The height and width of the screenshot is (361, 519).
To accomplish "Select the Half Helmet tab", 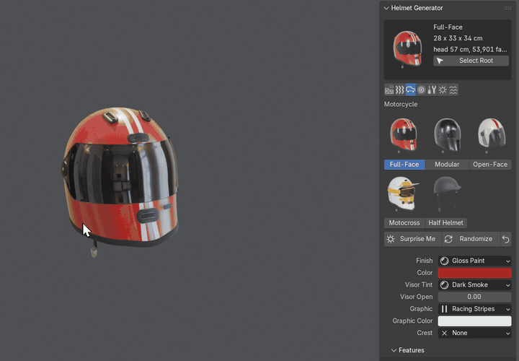I will click(x=446, y=223).
